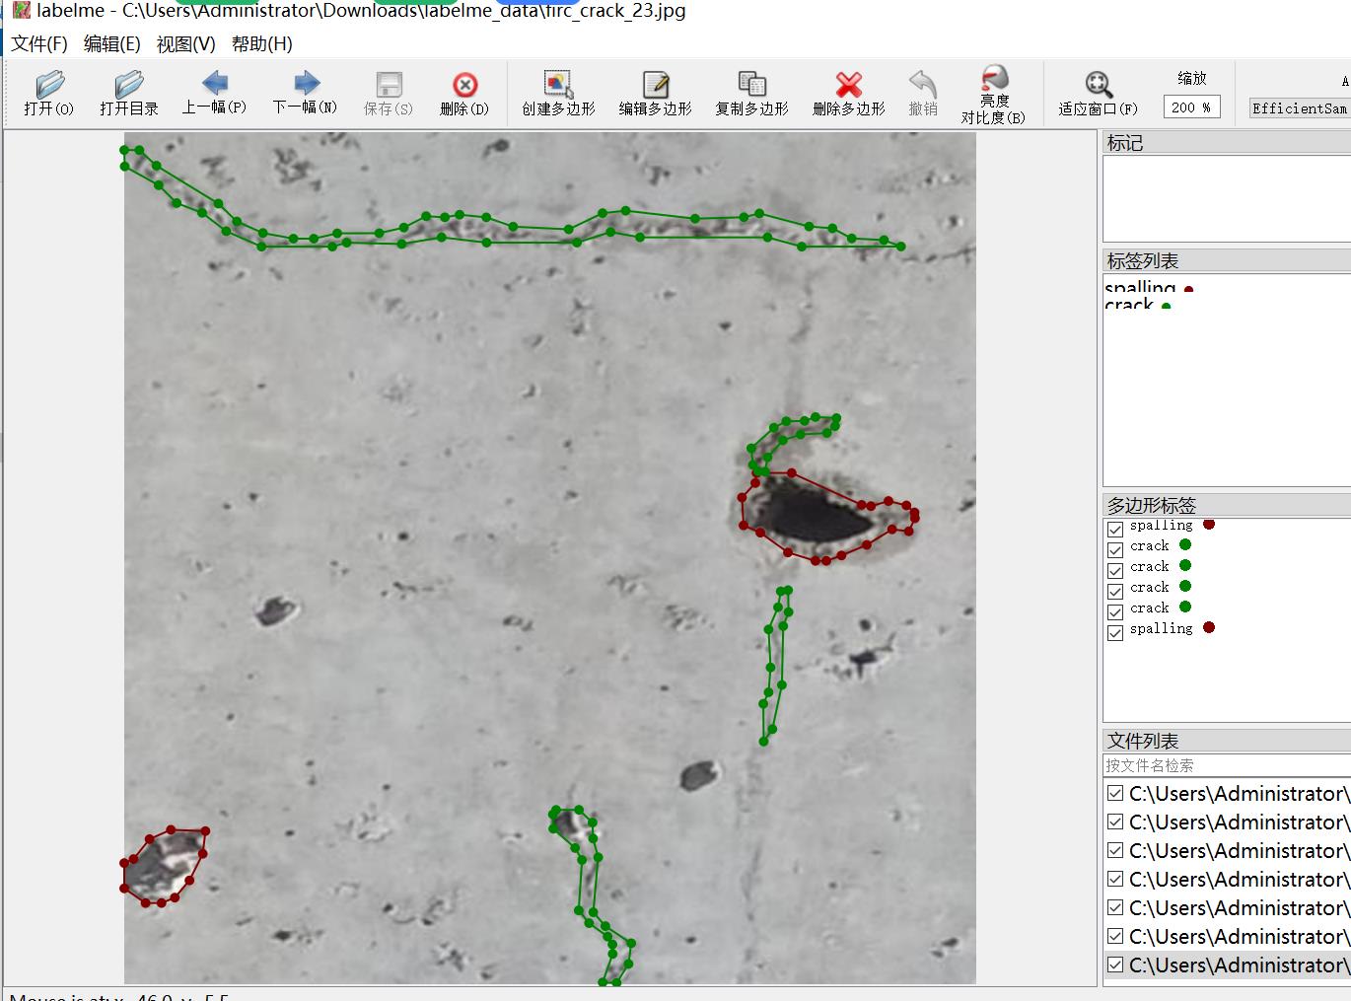Screen dimensions: 1351x1001
Task: Click the zoom percentage field
Action: pyautogui.click(x=1191, y=107)
